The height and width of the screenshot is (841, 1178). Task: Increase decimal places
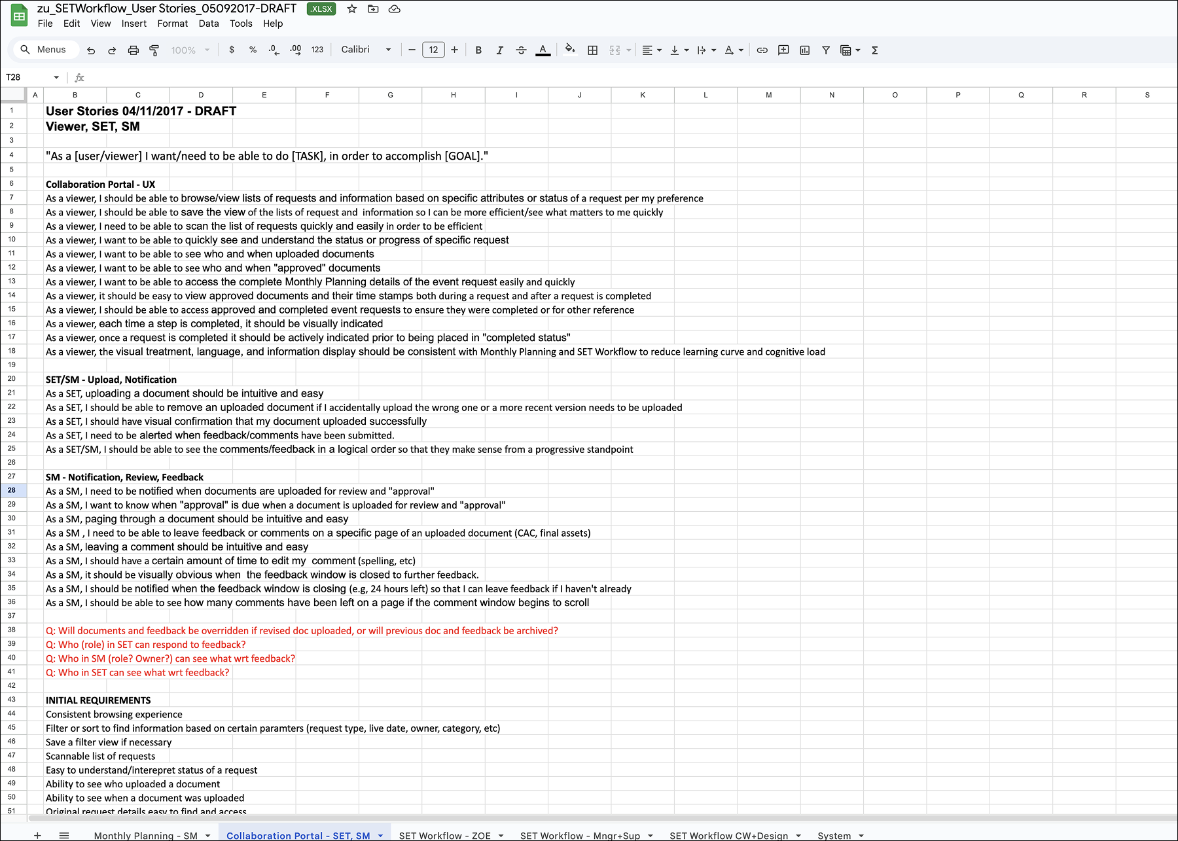[296, 50]
